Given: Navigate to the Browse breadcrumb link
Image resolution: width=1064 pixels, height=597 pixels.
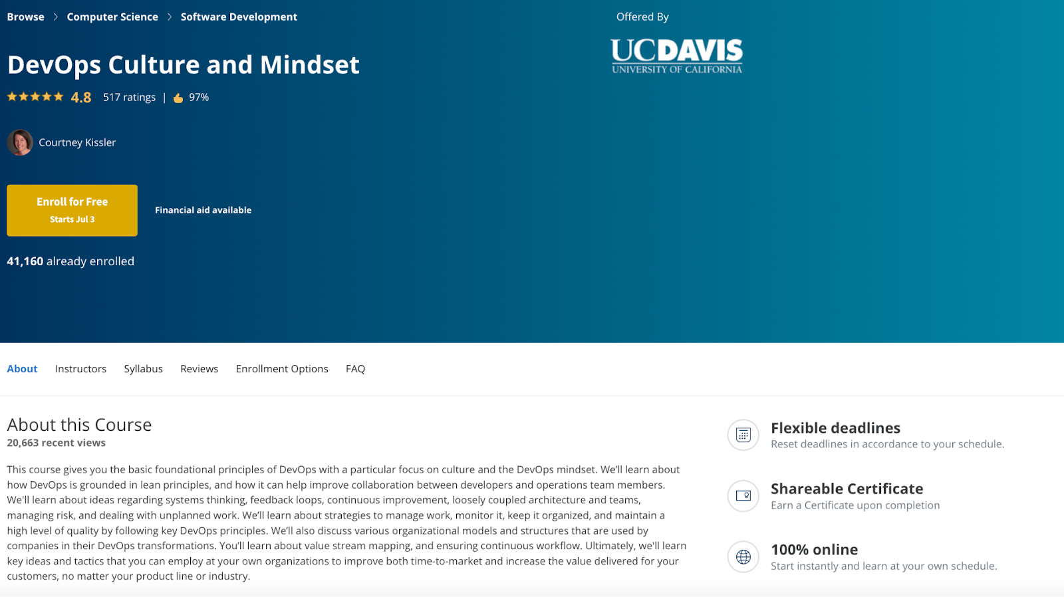Looking at the screenshot, I should click(x=25, y=17).
